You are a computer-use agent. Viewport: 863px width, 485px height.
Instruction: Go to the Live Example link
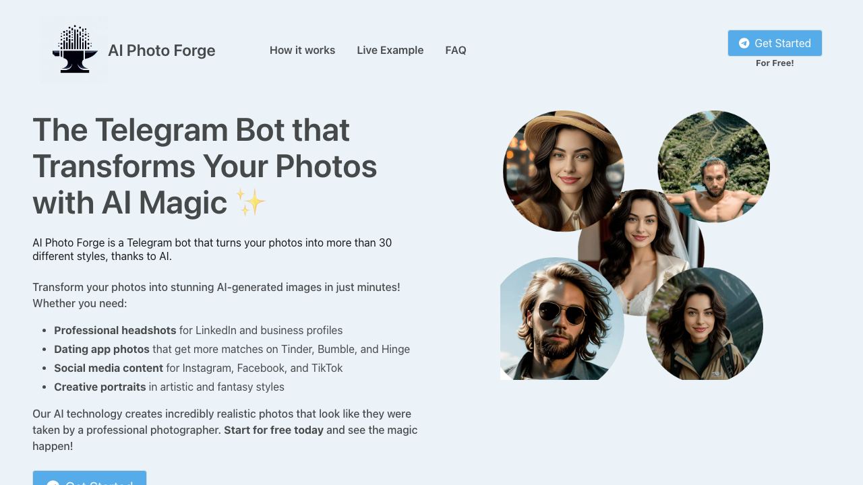(x=390, y=50)
